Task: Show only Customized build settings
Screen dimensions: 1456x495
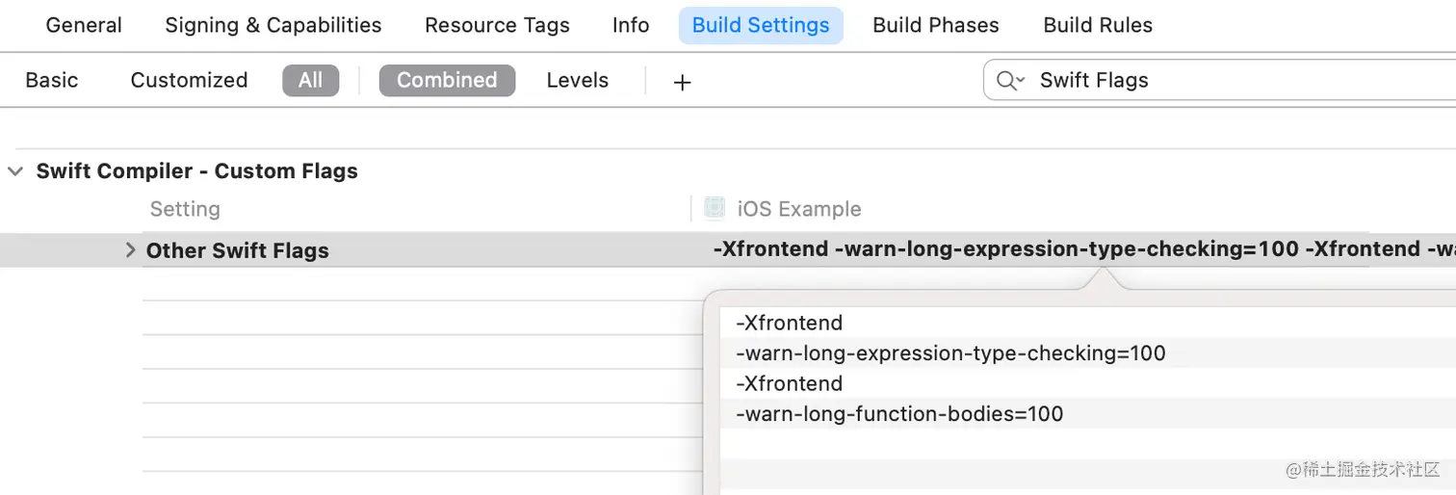Action: [x=189, y=81]
